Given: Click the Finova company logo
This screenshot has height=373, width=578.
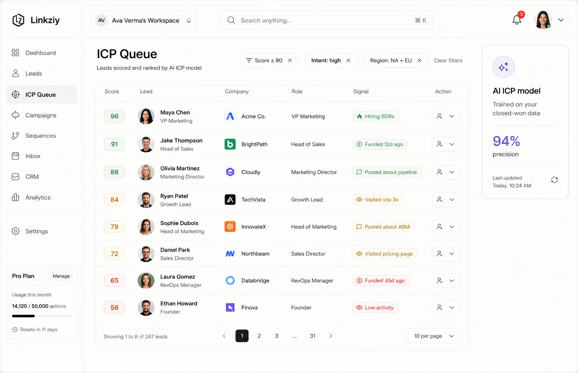Looking at the screenshot, I should coord(230,308).
